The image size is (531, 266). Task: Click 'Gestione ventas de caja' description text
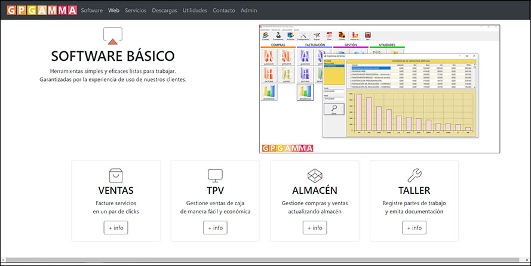pyautogui.click(x=216, y=203)
